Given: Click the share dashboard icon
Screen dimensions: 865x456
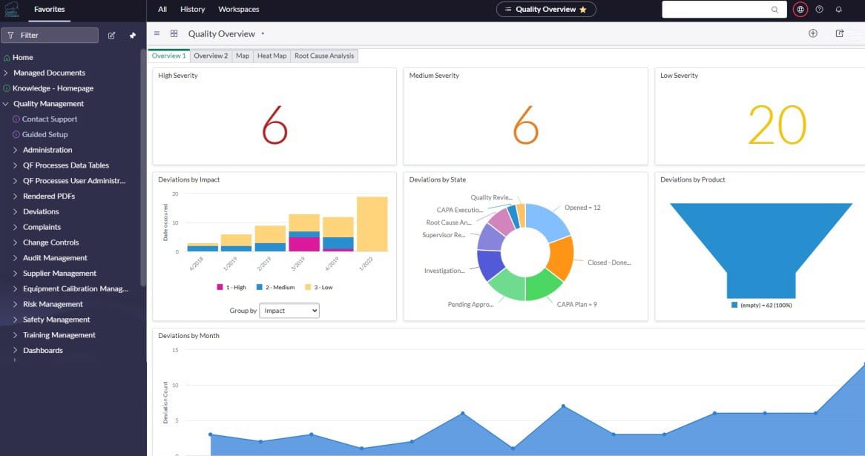Looking at the screenshot, I should point(840,33).
